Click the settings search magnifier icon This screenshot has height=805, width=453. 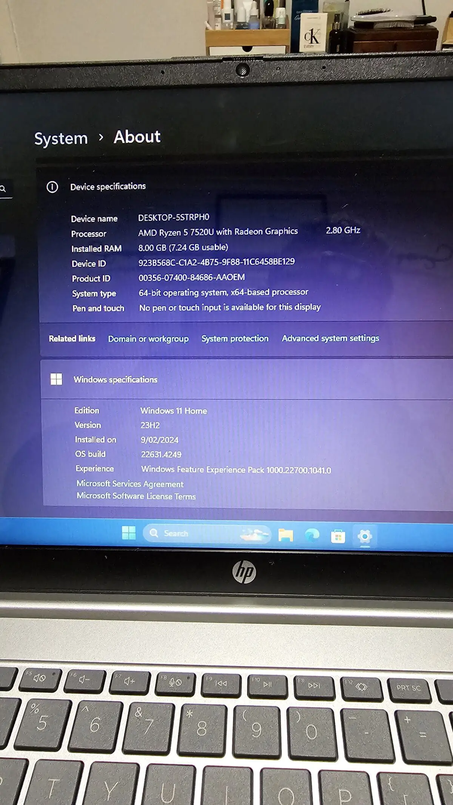pos(3,189)
